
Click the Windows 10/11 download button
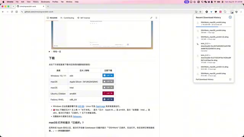click(x=108, y=75)
